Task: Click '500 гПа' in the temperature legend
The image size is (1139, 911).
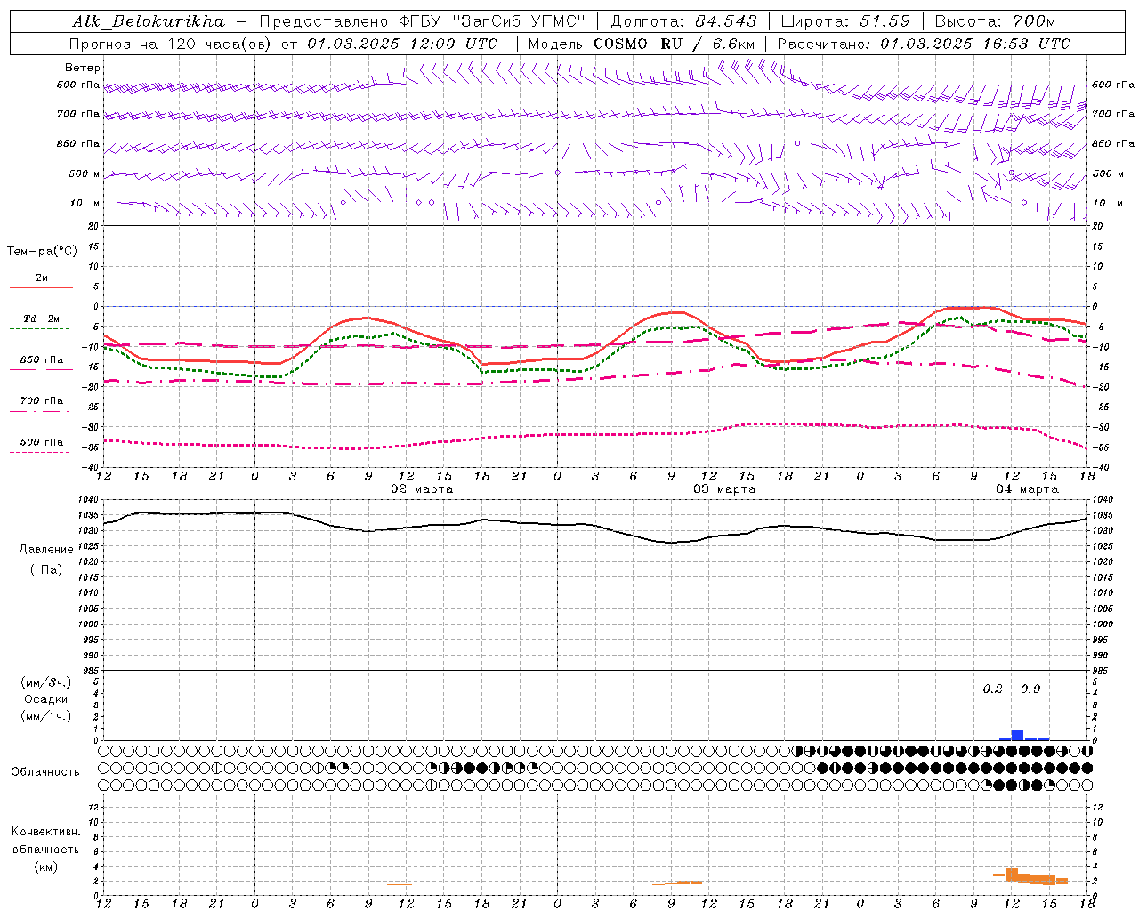Action: pyautogui.click(x=42, y=442)
